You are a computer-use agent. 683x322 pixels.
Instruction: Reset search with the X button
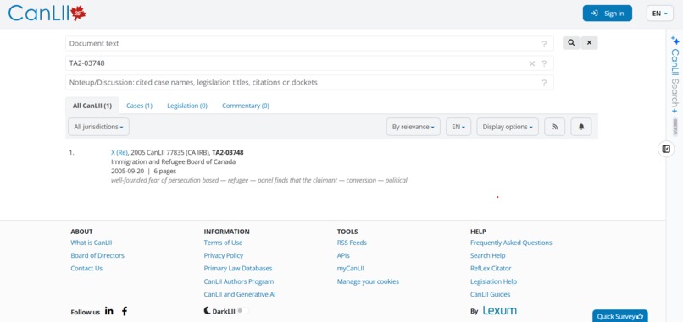[589, 43]
